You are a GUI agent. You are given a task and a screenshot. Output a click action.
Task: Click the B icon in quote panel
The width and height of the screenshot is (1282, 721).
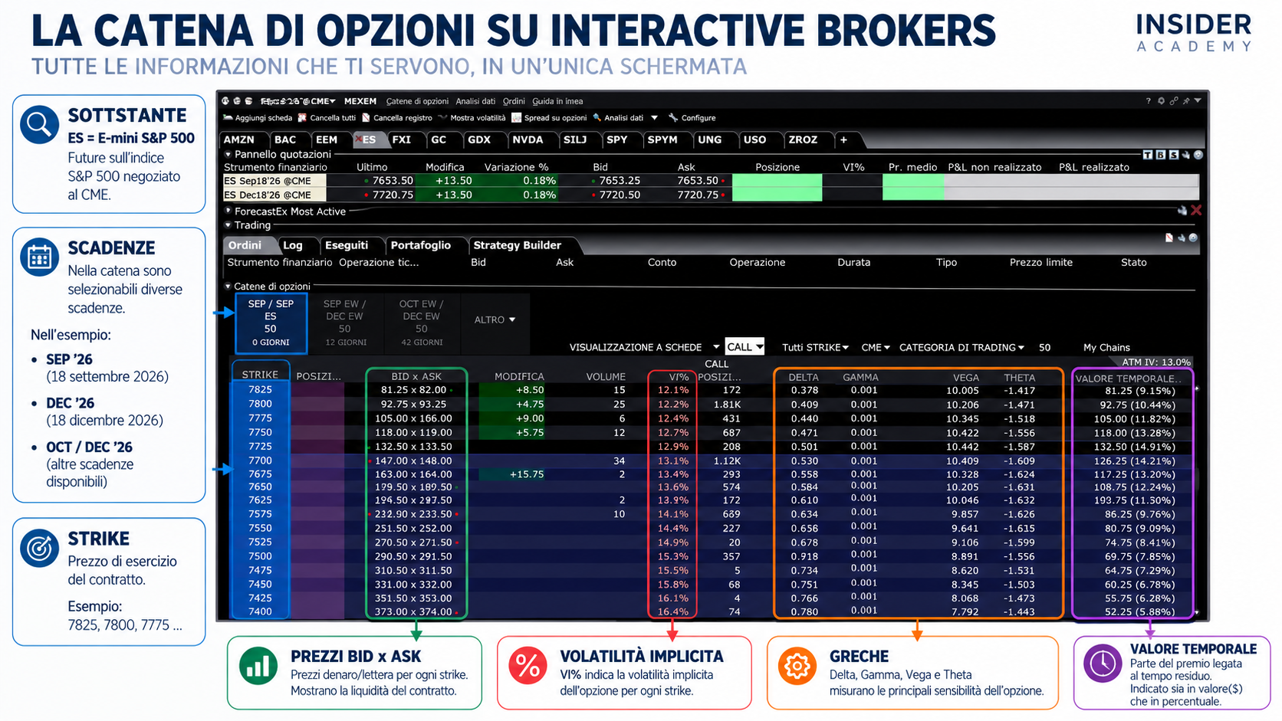(1160, 155)
